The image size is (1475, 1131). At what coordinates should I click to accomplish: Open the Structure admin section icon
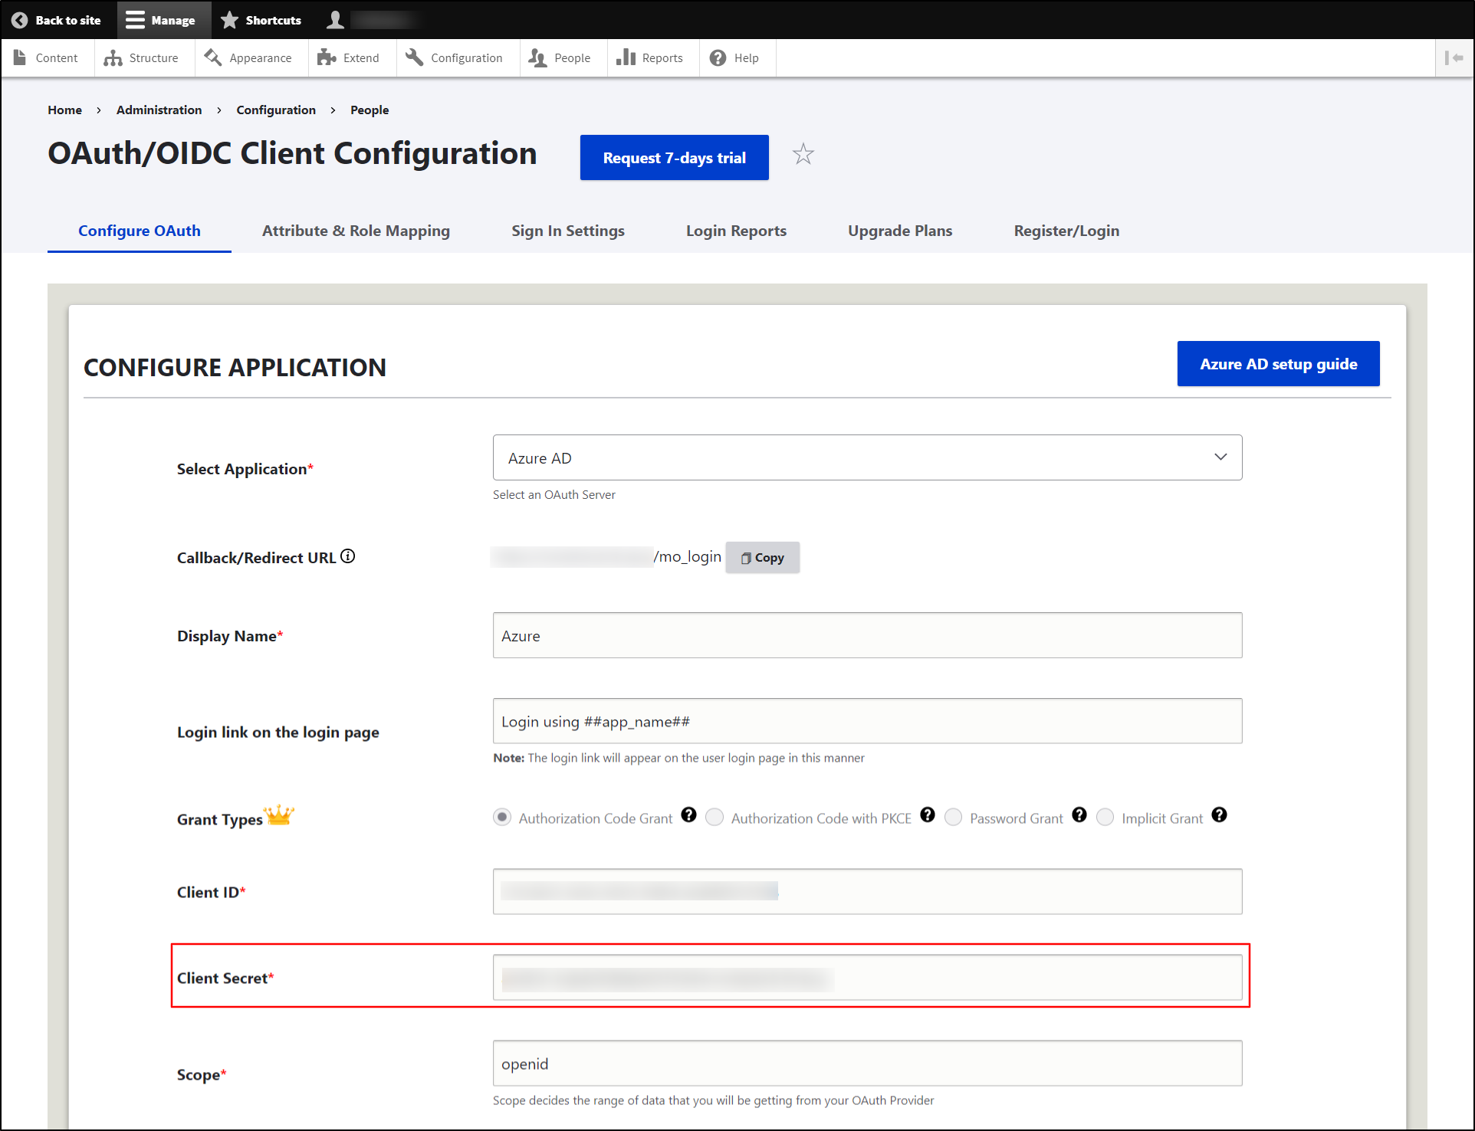[x=113, y=57]
